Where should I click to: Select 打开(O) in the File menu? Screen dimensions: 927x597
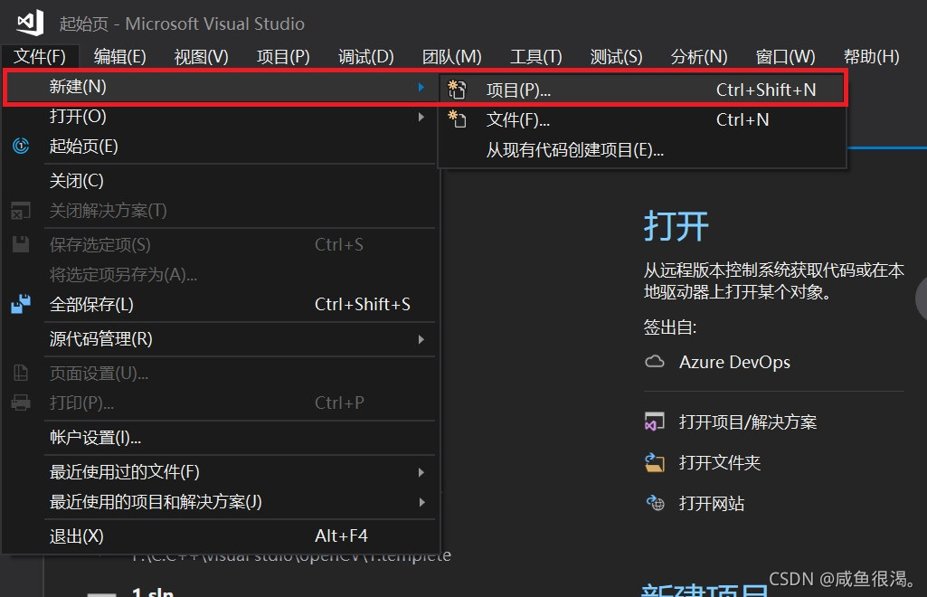click(x=221, y=117)
